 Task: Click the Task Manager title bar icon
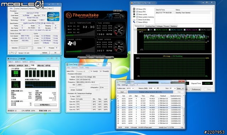pos(9,59)
